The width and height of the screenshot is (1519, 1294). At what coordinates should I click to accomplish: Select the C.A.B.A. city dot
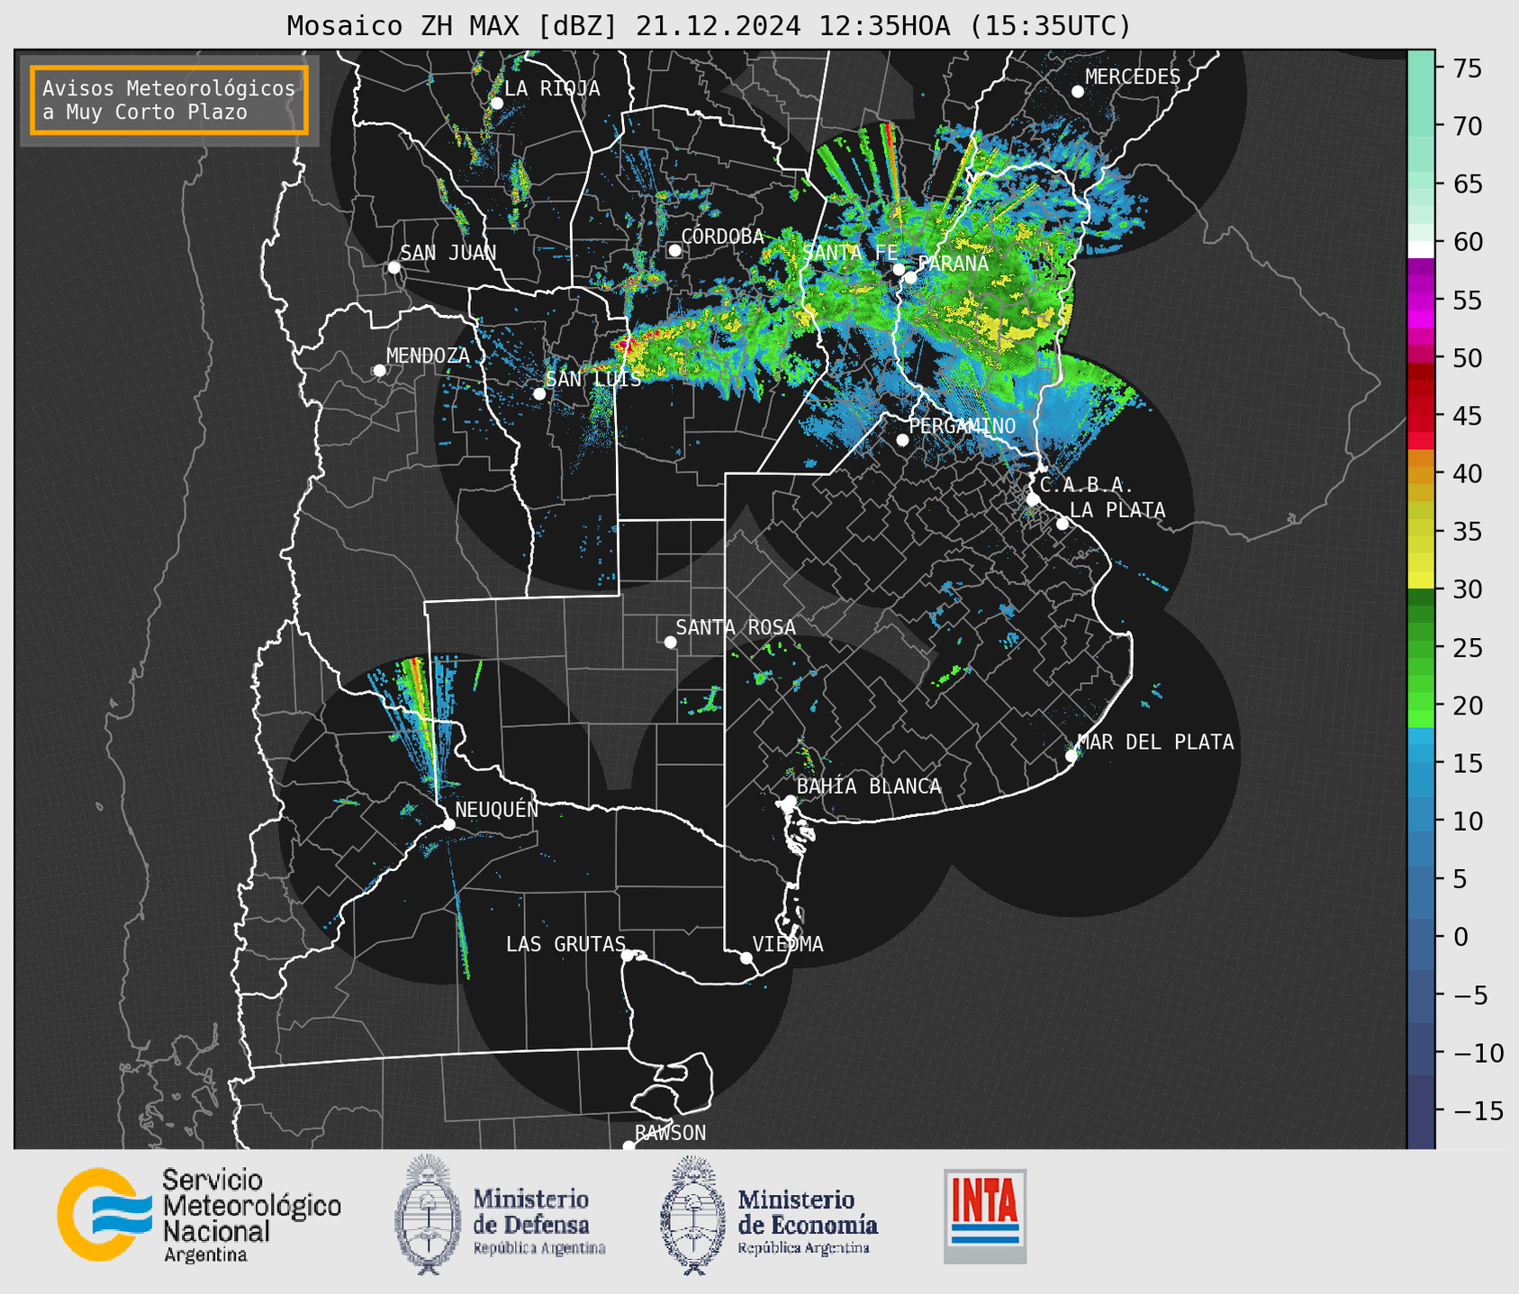1033,499
